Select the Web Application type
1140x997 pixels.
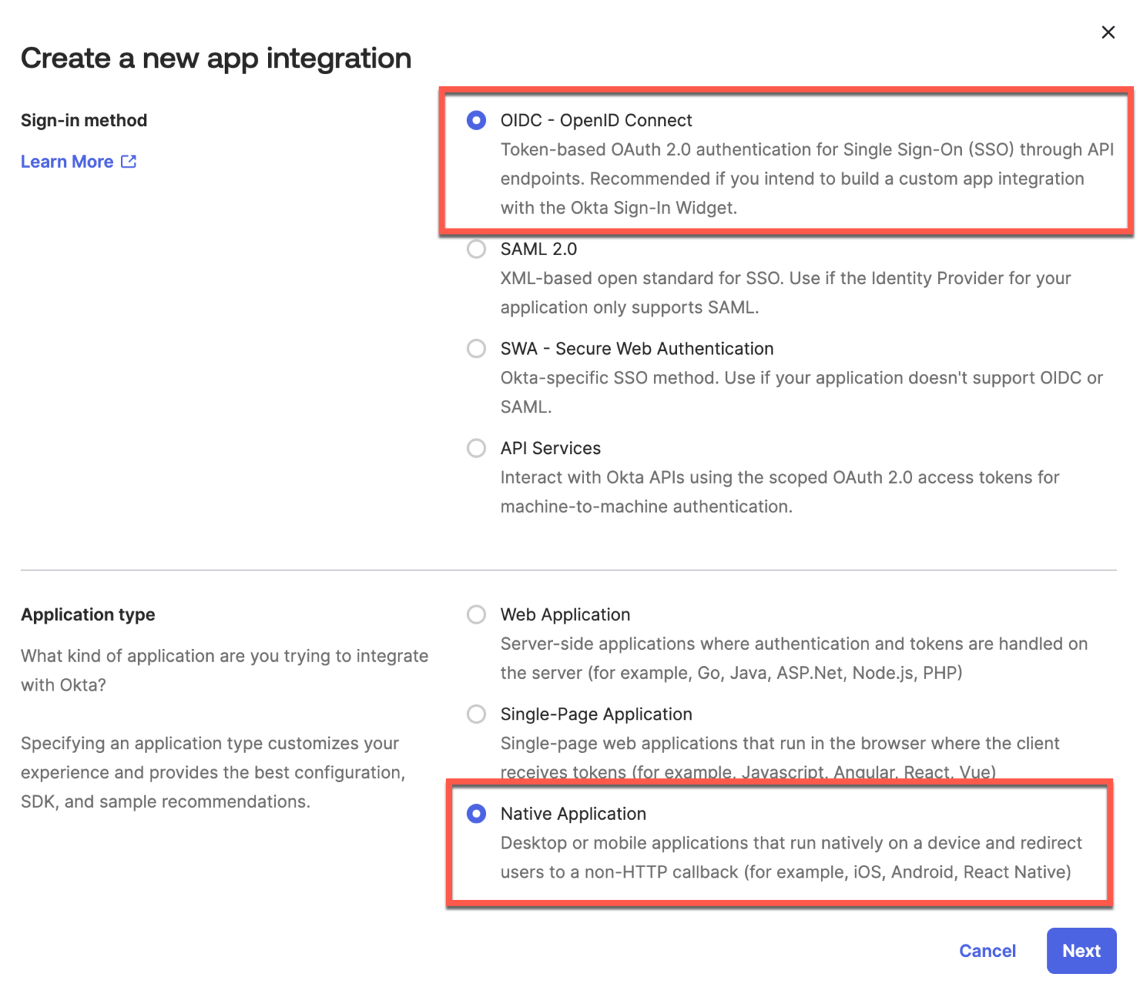(x=476, y=614)
